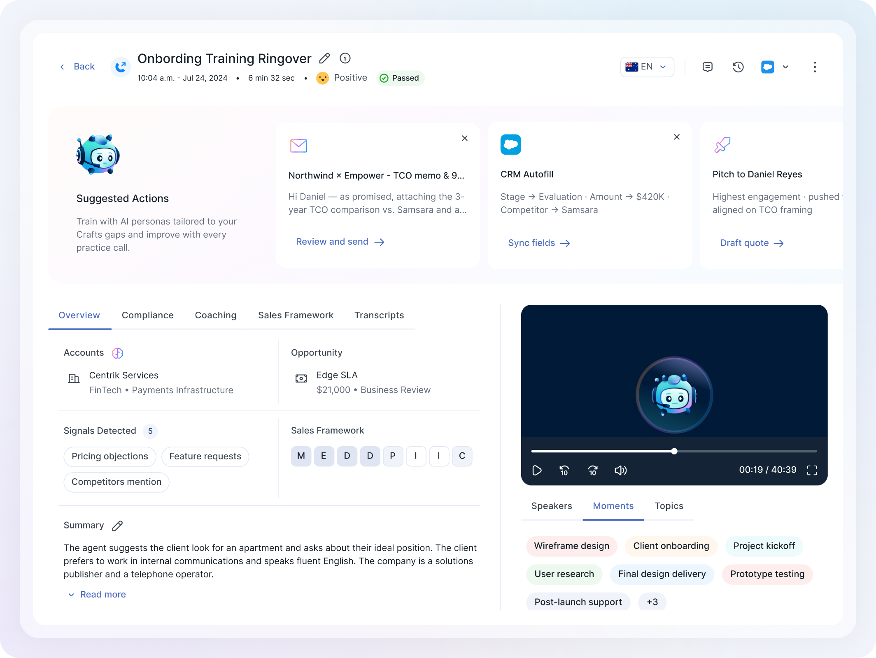The image size is (876, 658).
Task: Select the Prototype testing moment tag
Action: 767,574
